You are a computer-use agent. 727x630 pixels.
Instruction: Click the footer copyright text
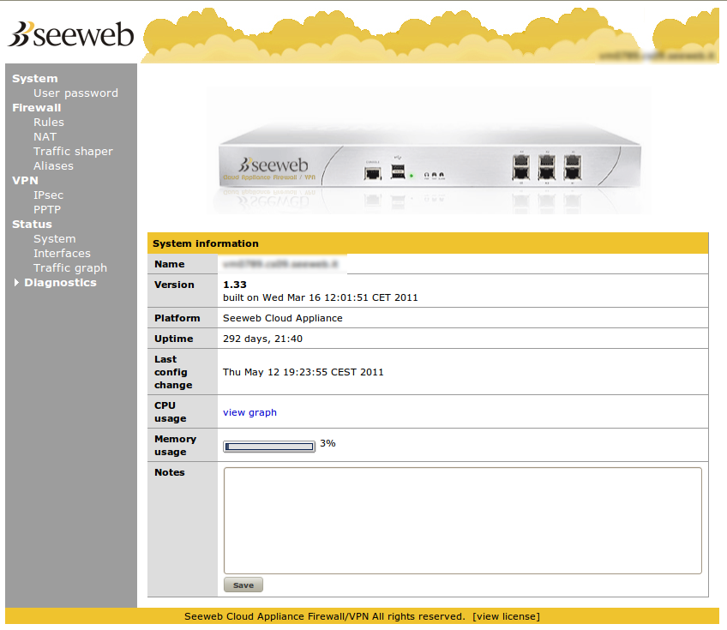pyautogui.click(x=325, y=616)
